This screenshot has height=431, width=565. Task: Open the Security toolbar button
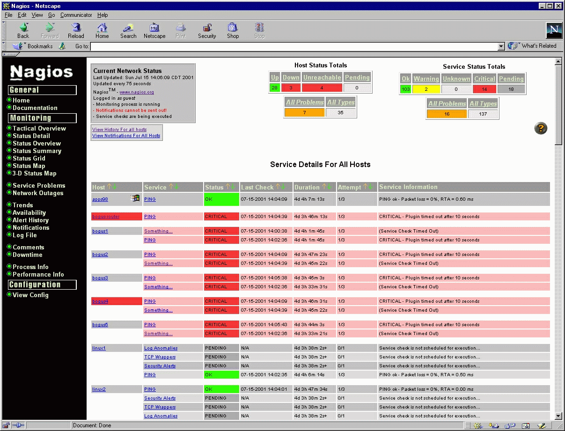pos(207,31)
